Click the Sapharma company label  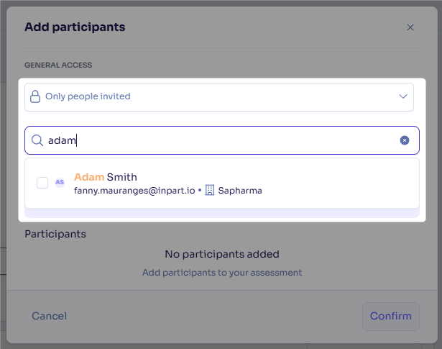coord(240,191)
